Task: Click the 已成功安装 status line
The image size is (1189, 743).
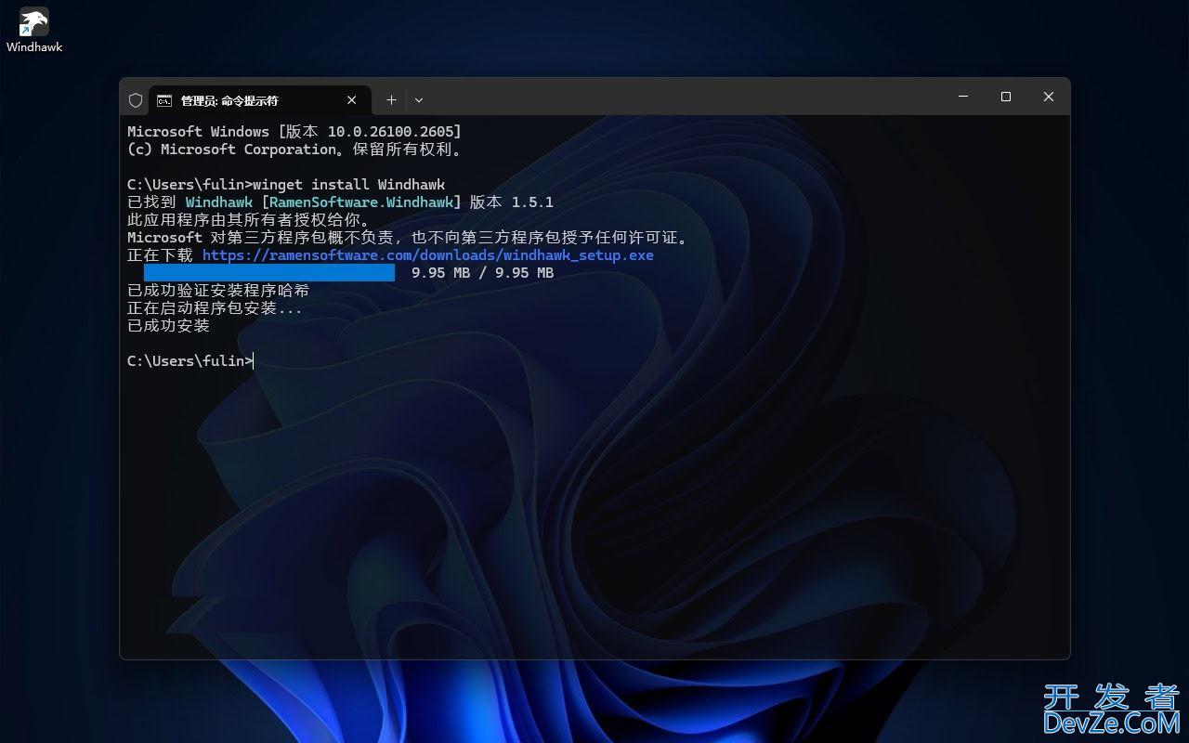Action: [169, 326]
